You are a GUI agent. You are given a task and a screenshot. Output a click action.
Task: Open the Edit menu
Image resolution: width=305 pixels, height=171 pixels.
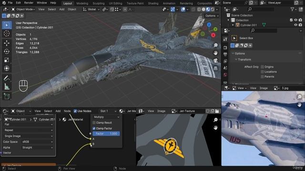(x=18, y=3)
